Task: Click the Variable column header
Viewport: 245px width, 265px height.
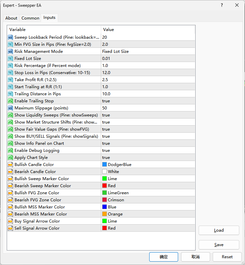Action: coord(54,30)
